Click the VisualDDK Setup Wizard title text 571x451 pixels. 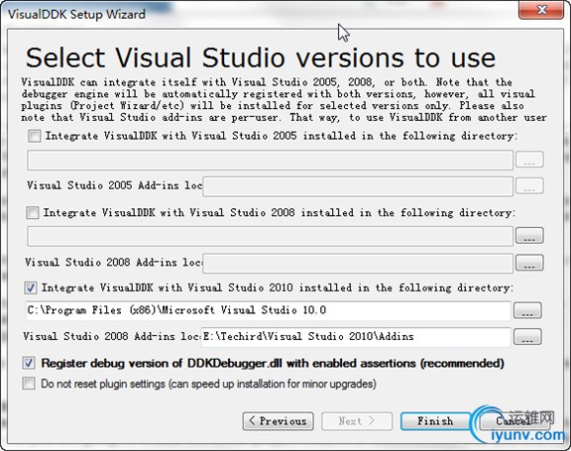(77, 14)
